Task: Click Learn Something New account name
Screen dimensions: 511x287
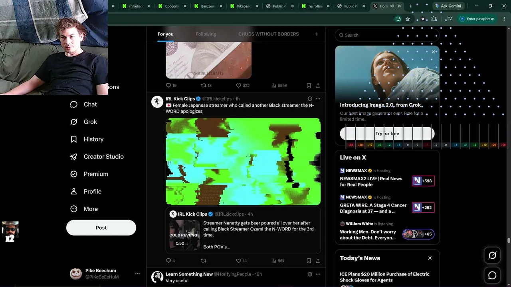Action: [189, 274]
